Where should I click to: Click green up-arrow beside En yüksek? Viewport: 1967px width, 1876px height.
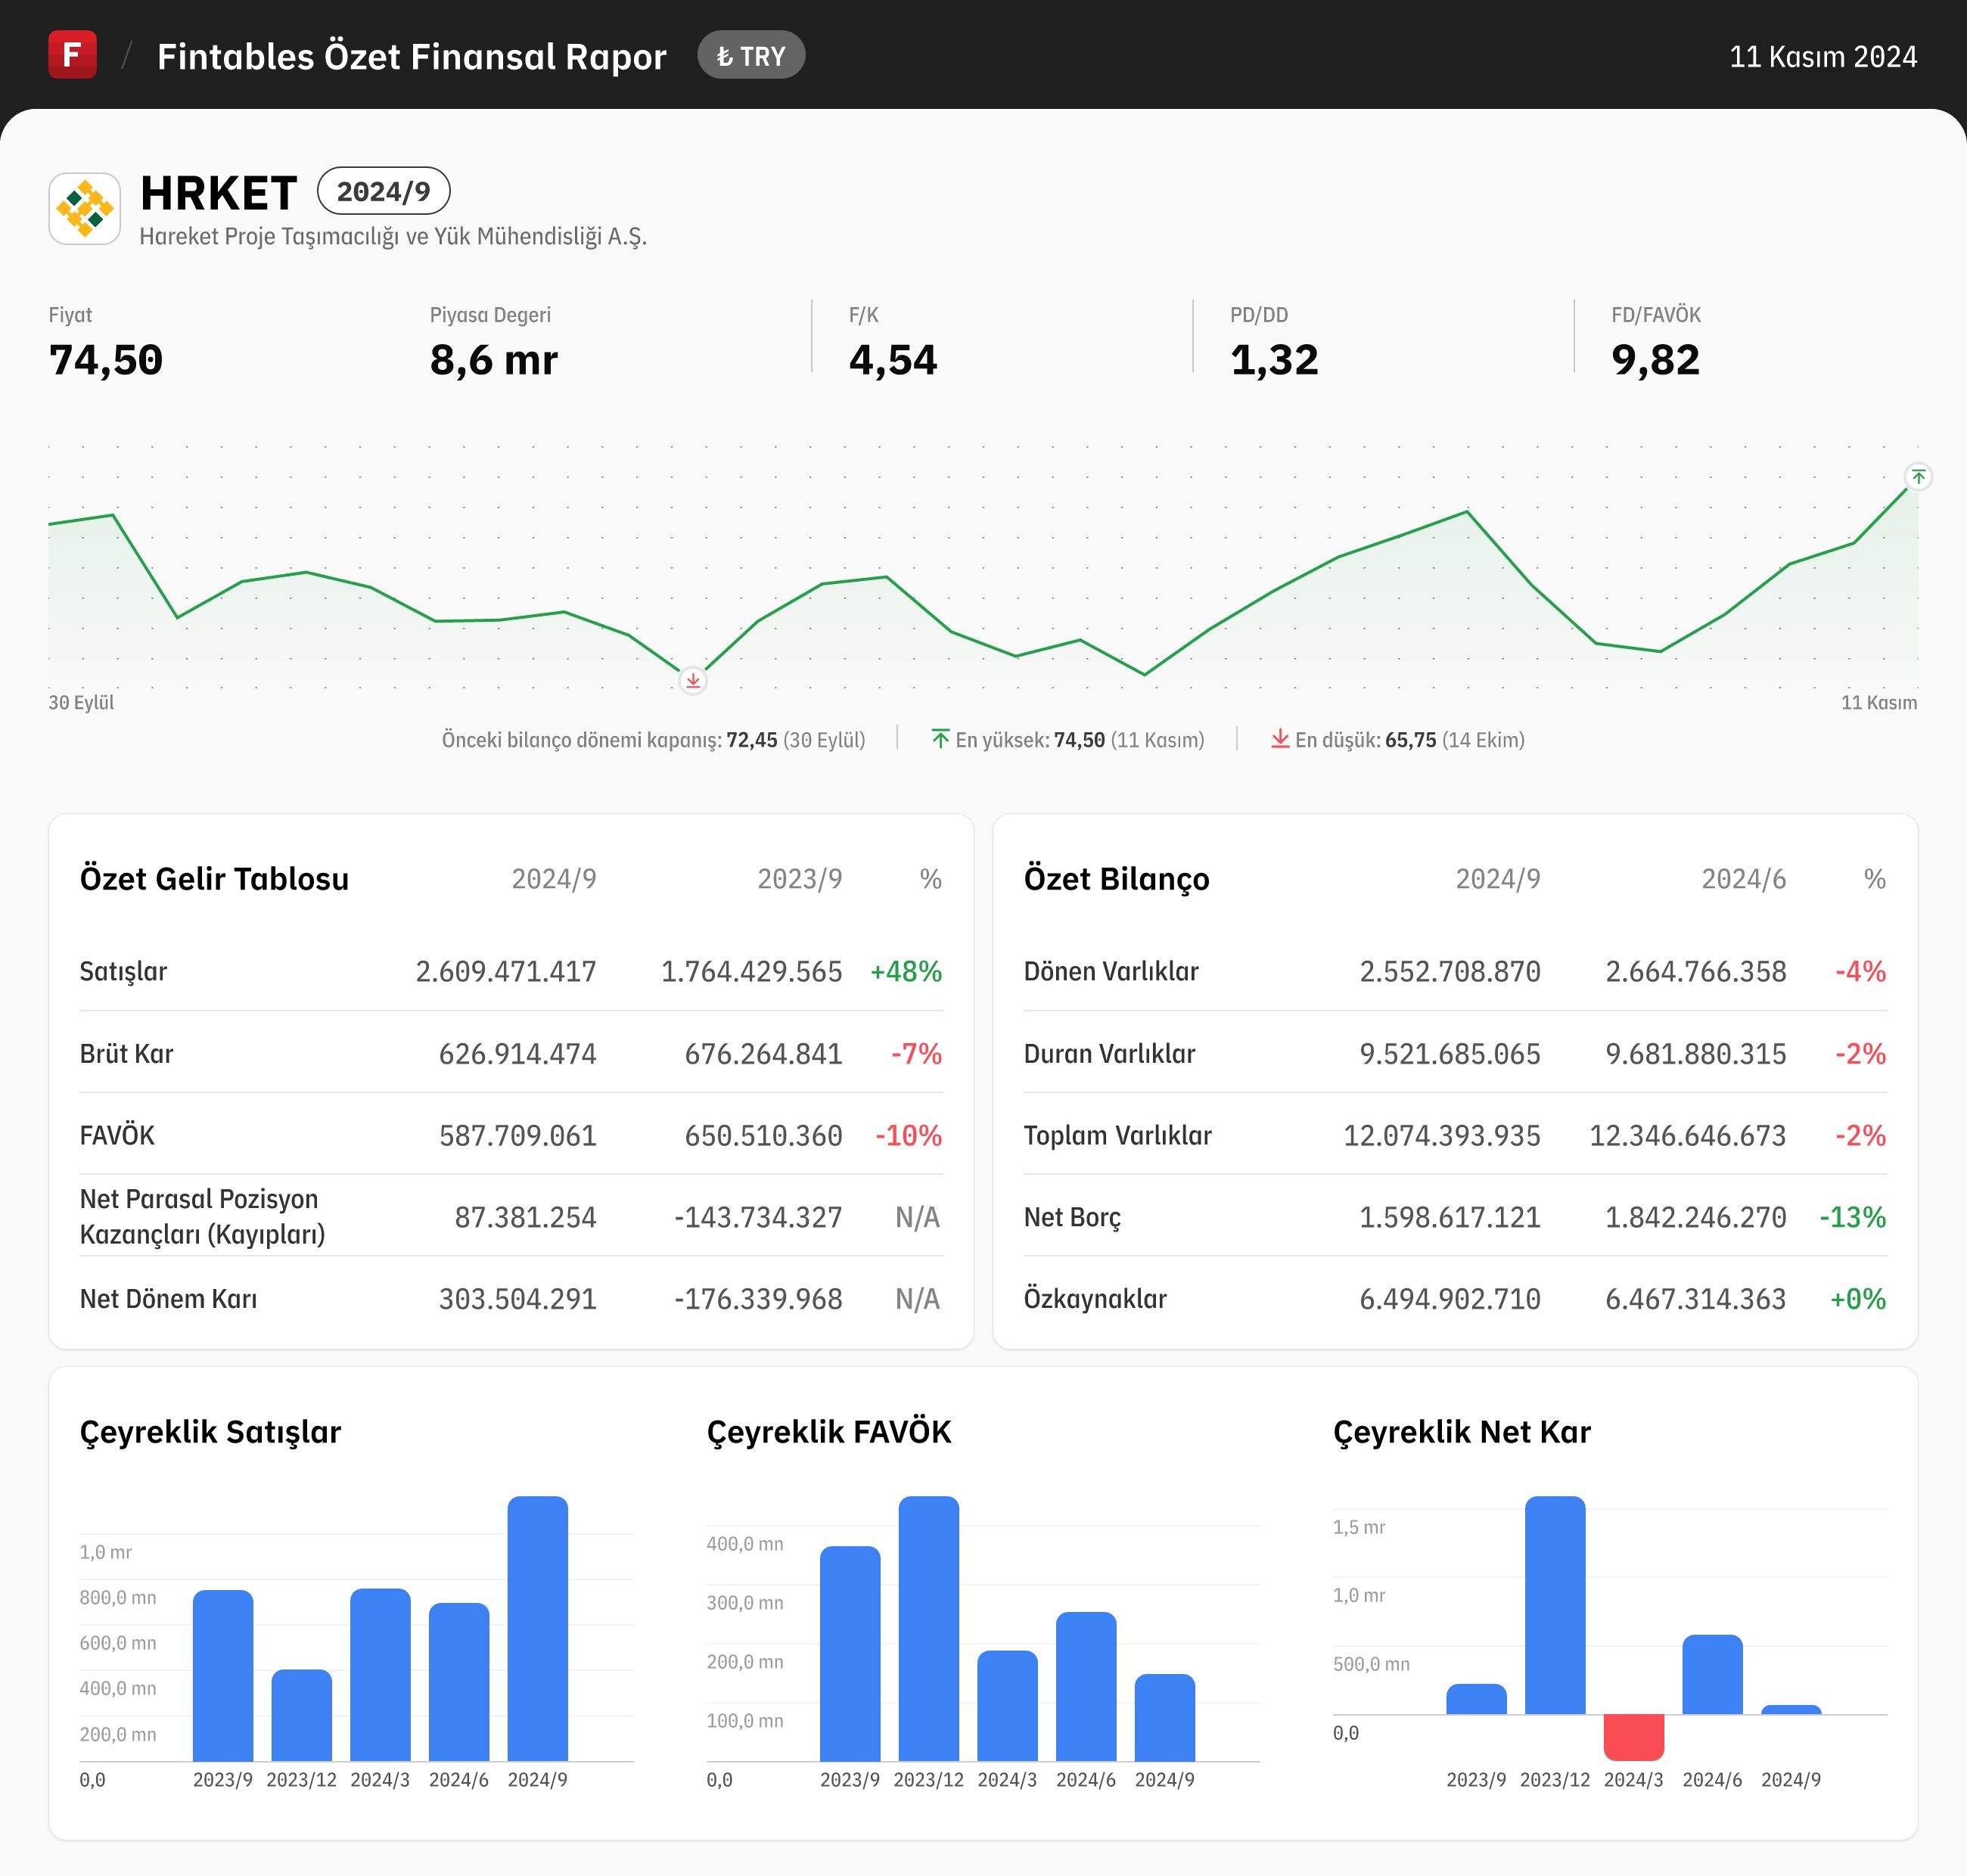point(940,739)
